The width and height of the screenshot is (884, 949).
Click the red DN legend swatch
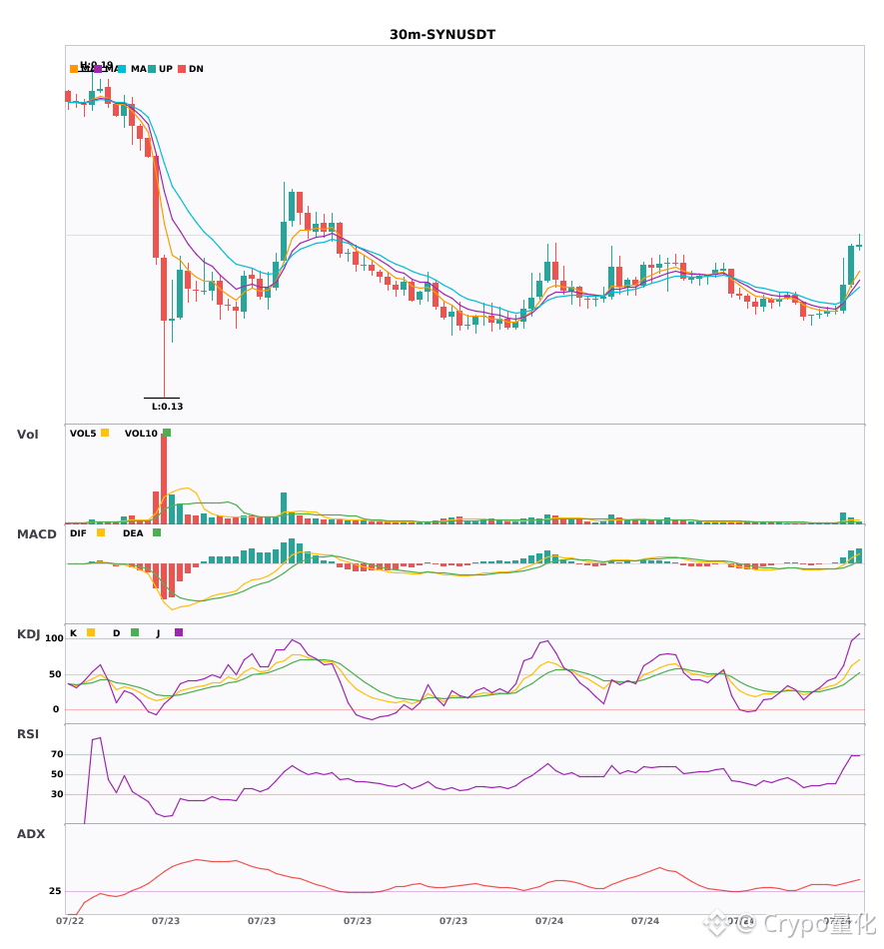click(x=182, y=69)
